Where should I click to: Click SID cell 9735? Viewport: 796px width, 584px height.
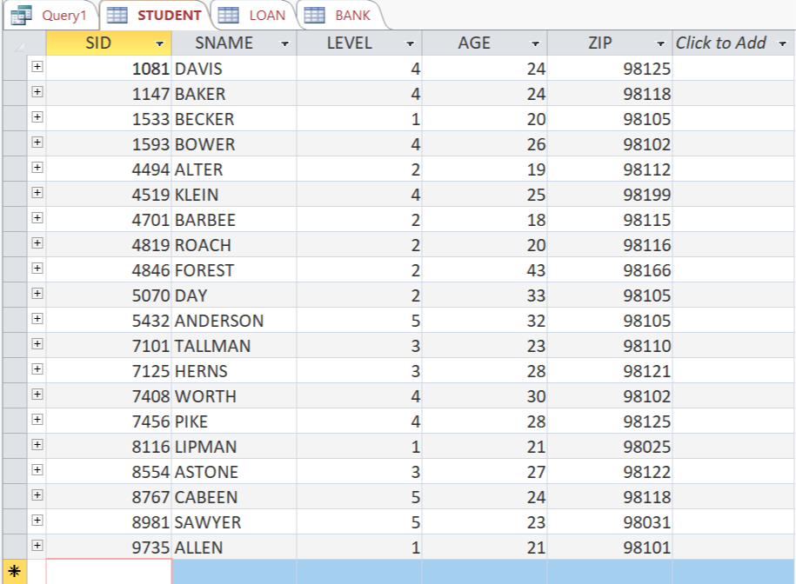click(109, 547)
